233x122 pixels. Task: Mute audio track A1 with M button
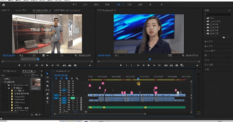[73, 98]
